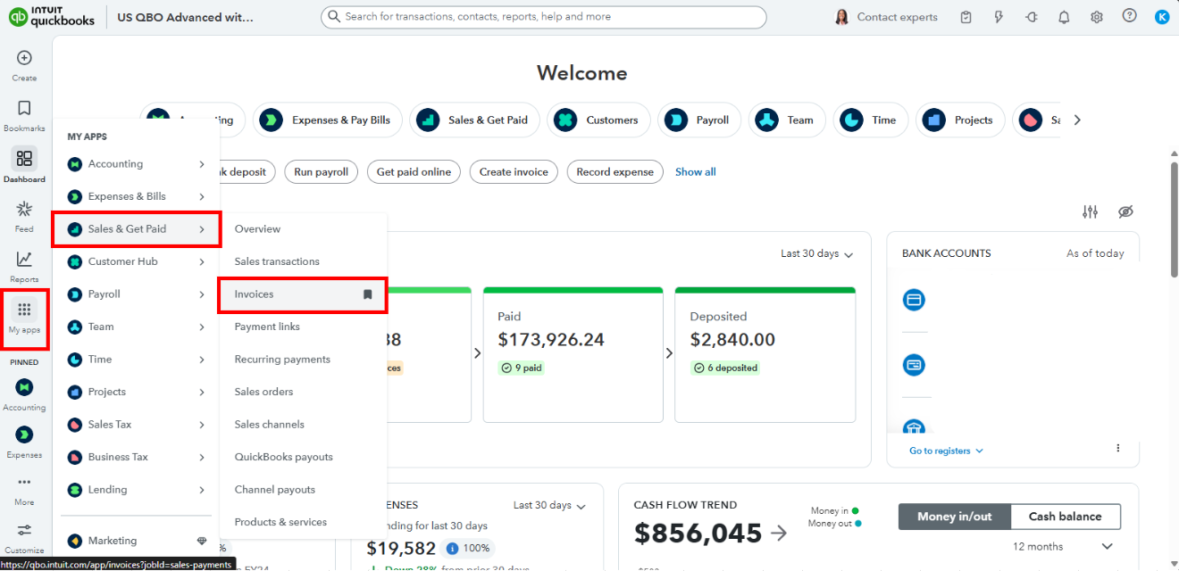Click the Create invoice button
Screen dimensions: 1179x571
(514, 172)
